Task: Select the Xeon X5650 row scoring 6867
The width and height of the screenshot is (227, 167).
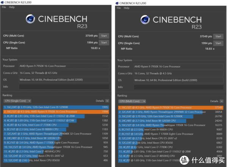Action: pyautogui.click(x=171, y=143)
